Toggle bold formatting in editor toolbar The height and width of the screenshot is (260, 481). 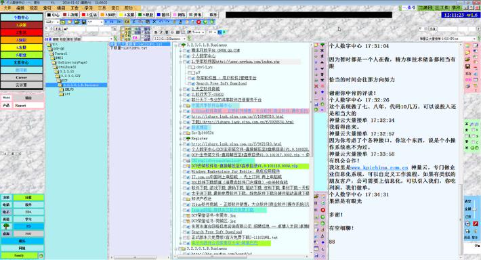pyautogui.click(x=156, y=32)
